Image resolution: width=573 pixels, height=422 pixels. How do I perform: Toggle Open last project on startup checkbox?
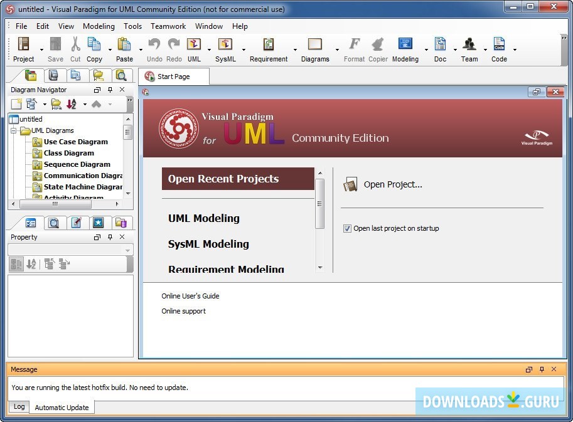[347, 228]
